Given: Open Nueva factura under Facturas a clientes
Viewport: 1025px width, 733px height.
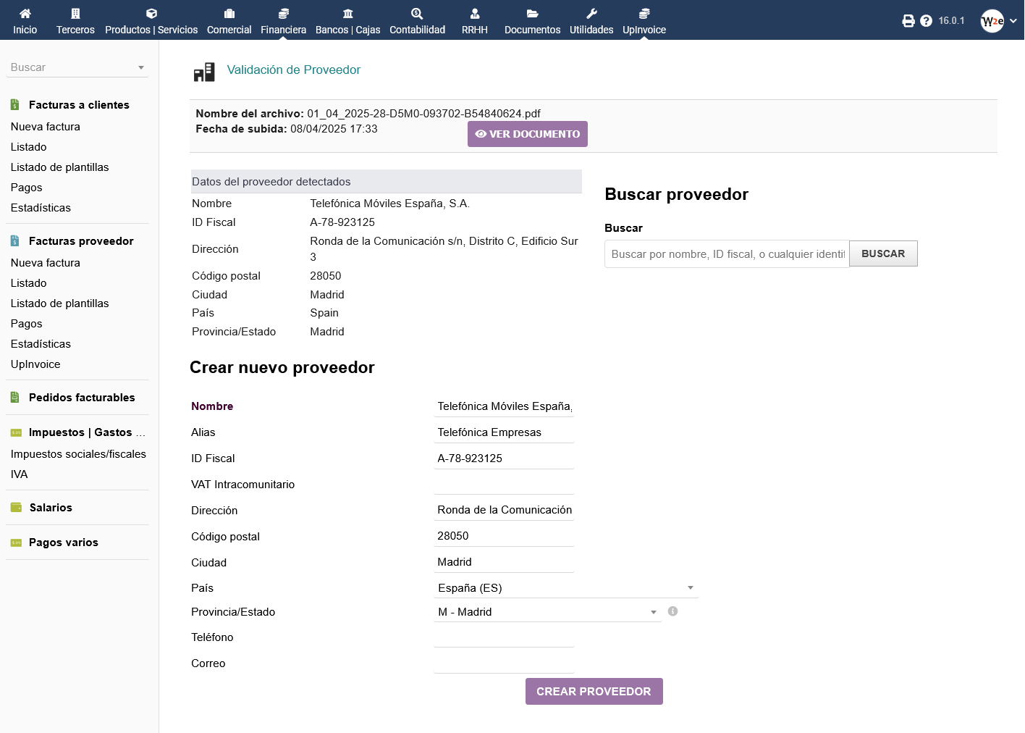Looking at the screenshot, I should tap(46, 127).
